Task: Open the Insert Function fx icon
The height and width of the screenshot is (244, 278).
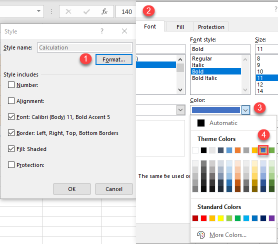Action: click(x=104, y=11)
